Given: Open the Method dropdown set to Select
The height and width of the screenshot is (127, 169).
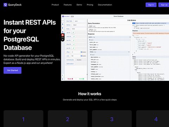Looking at the screenshot, I should 79,25.
